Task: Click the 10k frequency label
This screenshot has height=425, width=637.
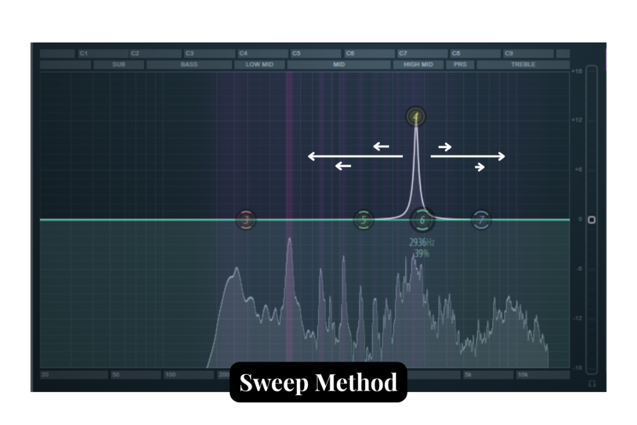Action: (523, 375)
